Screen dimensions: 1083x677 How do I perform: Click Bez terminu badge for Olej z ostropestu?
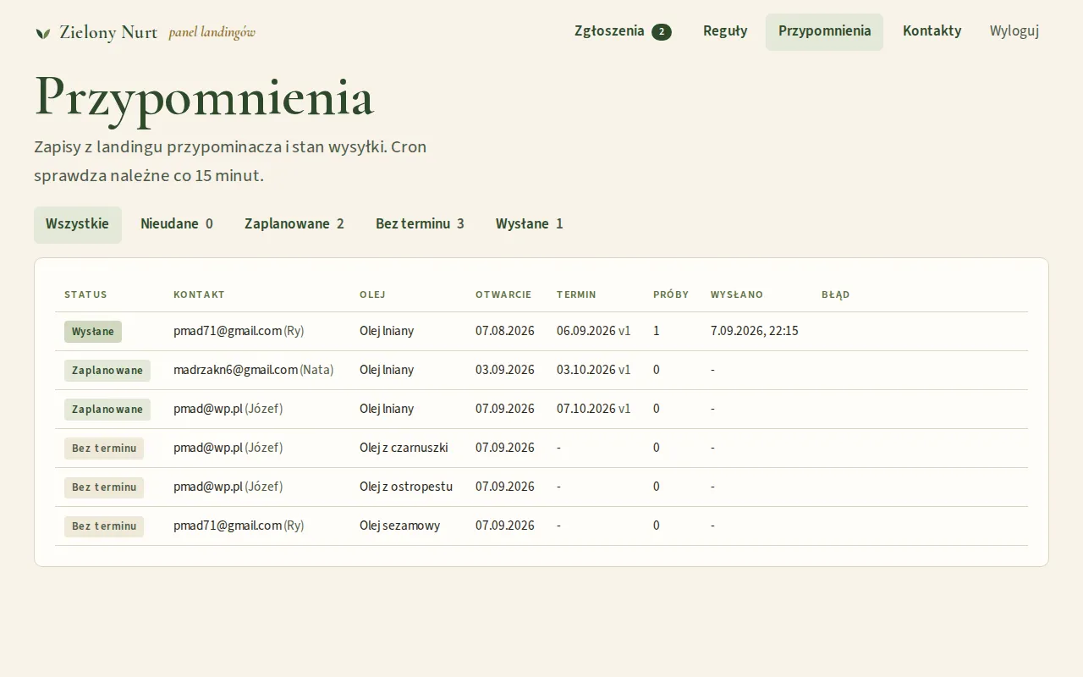point(104,487)
